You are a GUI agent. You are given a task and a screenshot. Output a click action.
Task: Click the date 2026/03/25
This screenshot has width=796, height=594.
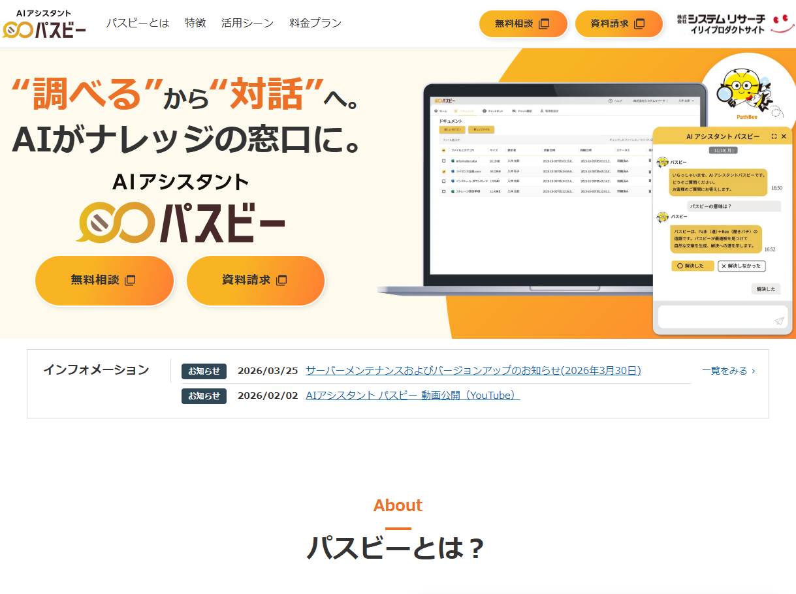coord(268,371)
